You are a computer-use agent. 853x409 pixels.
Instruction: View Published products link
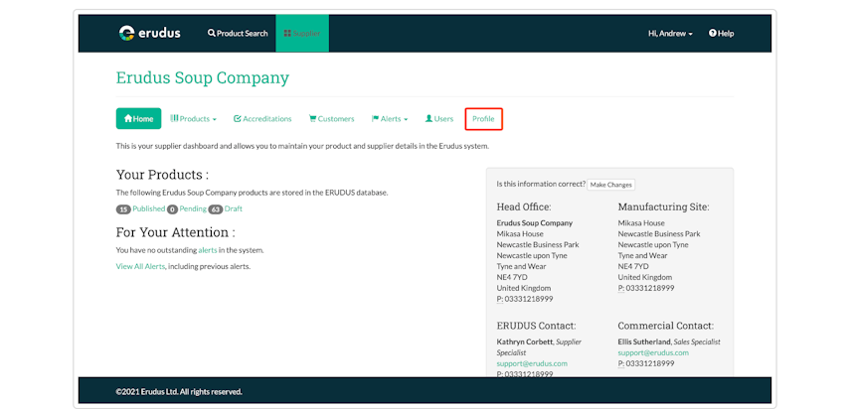click(x=149, y=208)
